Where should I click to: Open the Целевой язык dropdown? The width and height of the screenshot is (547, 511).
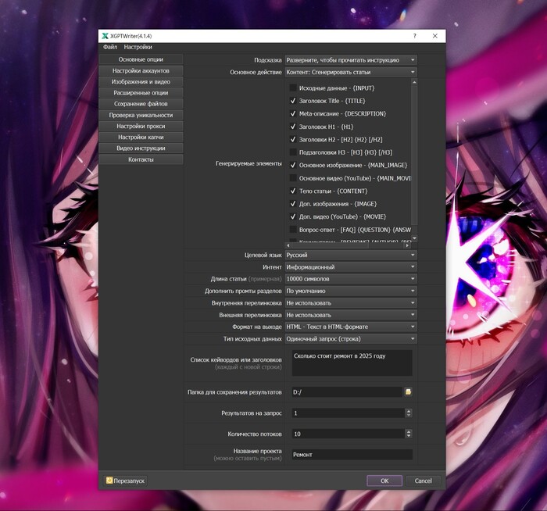pos(350,255)
